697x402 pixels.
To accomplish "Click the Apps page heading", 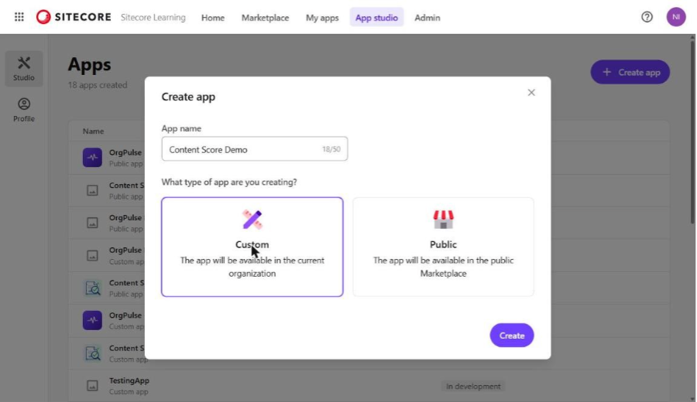I will pos(89,65).
